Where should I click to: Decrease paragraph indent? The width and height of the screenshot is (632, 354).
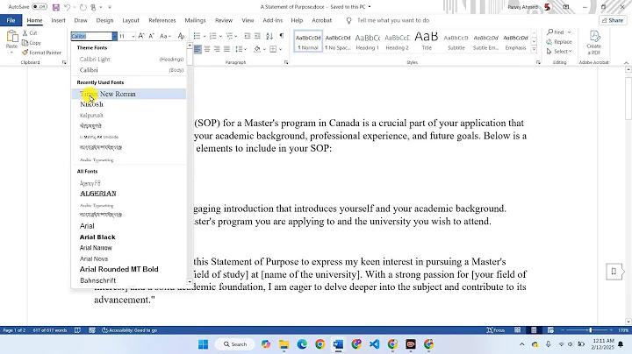pyautogui.click(x=248, y=36)
